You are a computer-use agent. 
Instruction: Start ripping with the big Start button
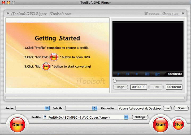pyautogui.click(x=160, y=125)
